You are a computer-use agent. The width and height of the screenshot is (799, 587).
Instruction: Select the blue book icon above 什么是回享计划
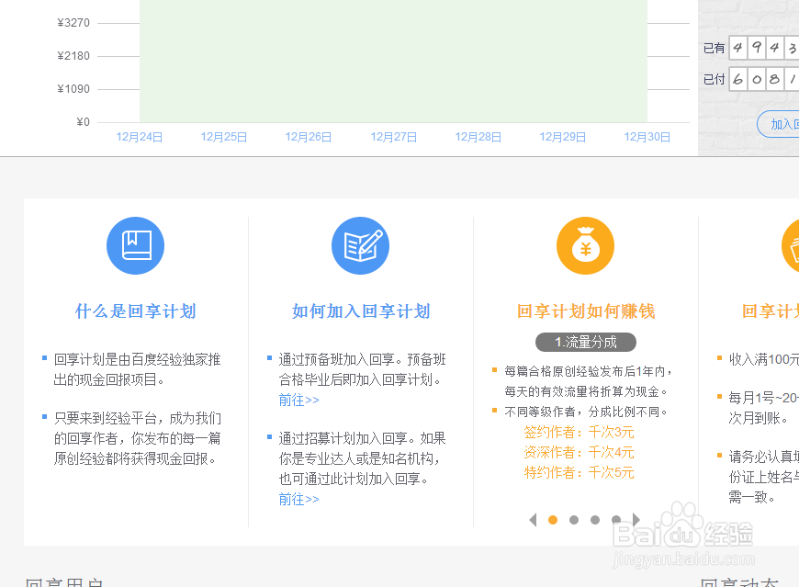tap(135, 245)
